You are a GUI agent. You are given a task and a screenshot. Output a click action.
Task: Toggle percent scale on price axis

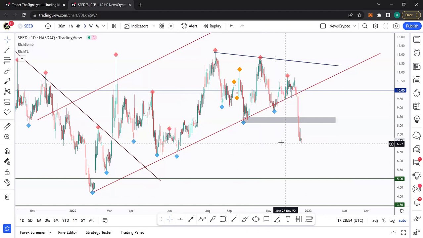384,220
